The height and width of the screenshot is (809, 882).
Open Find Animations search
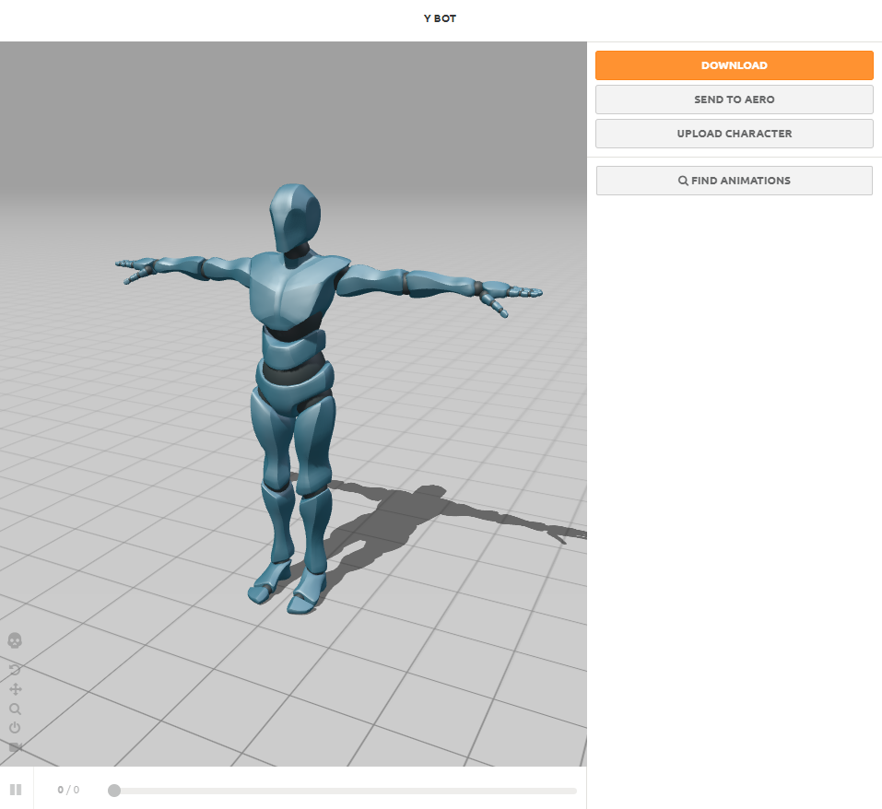[x=734, y=181]
